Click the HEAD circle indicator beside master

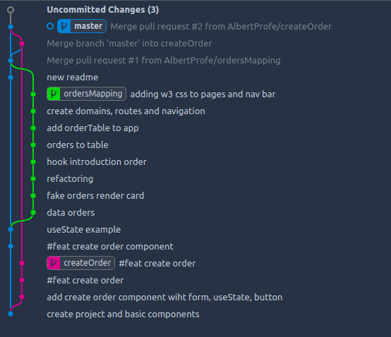pyautogui.click(x=50, y=26)
